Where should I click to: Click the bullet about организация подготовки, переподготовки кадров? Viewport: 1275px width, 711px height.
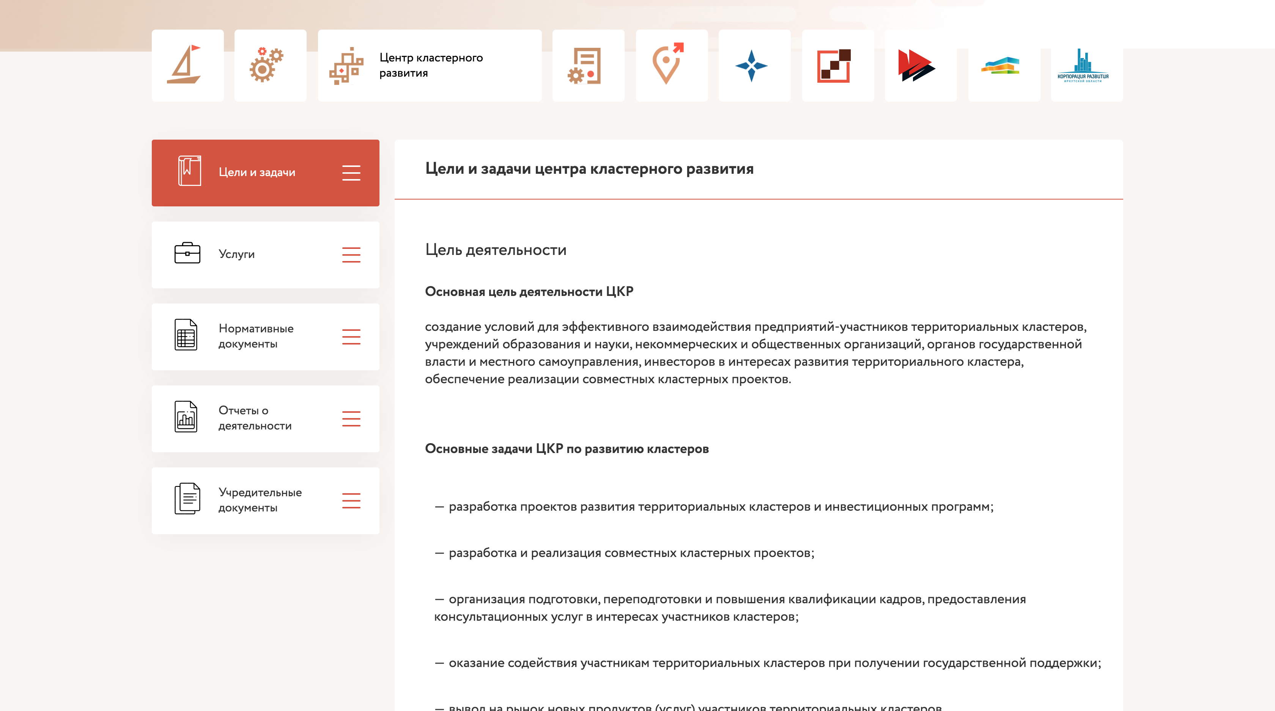click(730, 608)
